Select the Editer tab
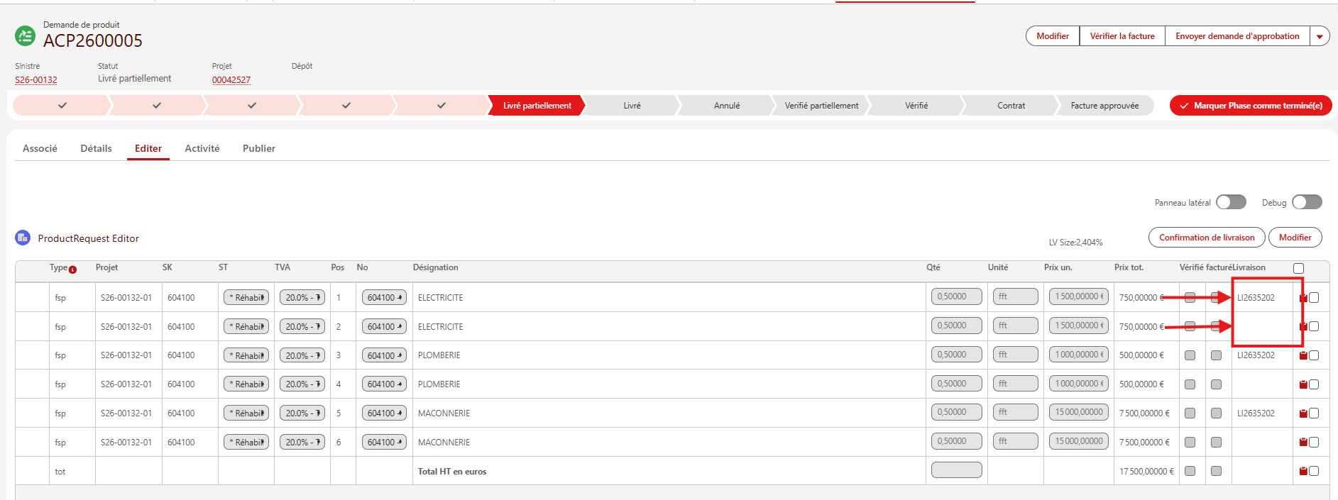 pyautogui.click(x=148, y=148)
